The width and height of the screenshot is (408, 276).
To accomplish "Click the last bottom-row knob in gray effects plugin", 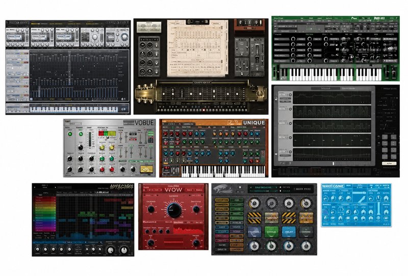I will [306, 245].
